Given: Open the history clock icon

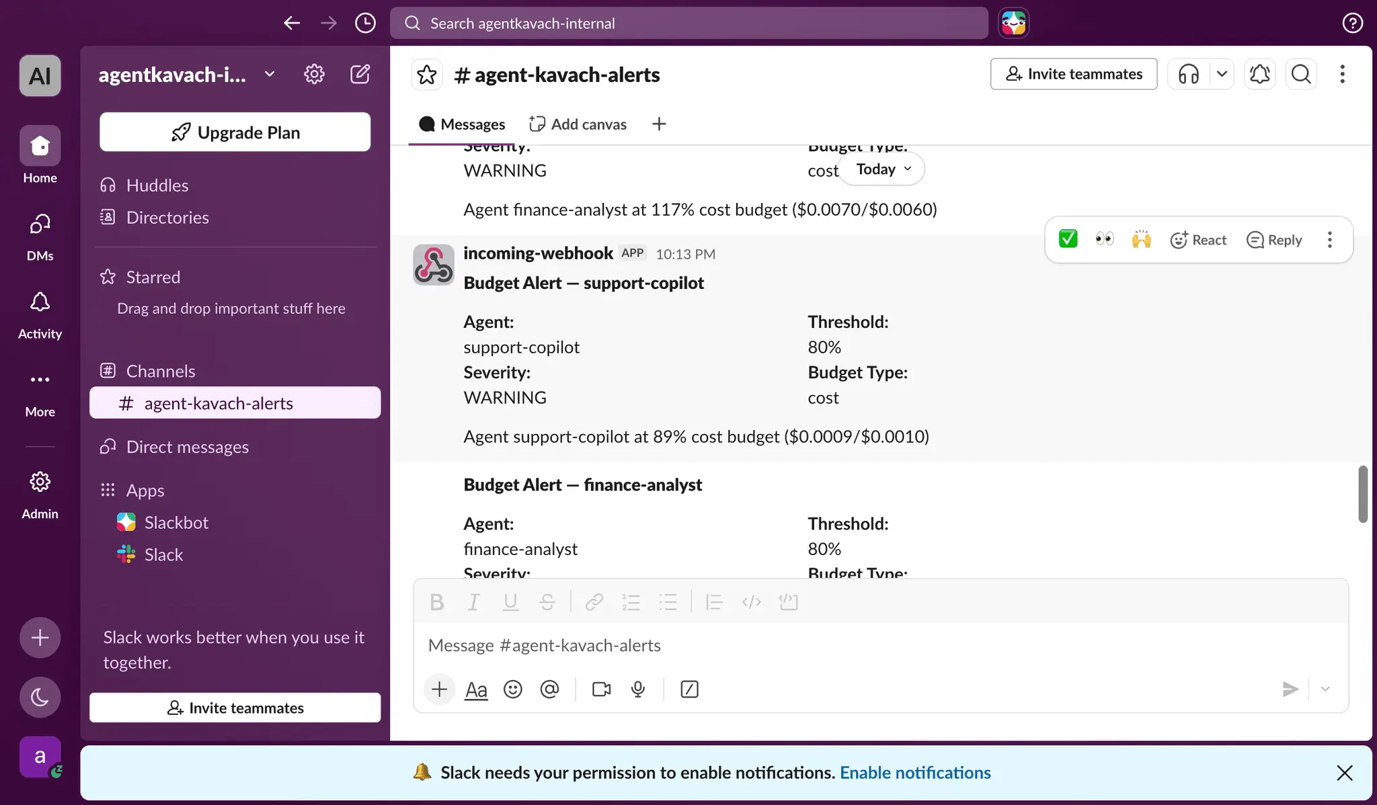Looking at the screenshot, I should click(x=365, y=23).
